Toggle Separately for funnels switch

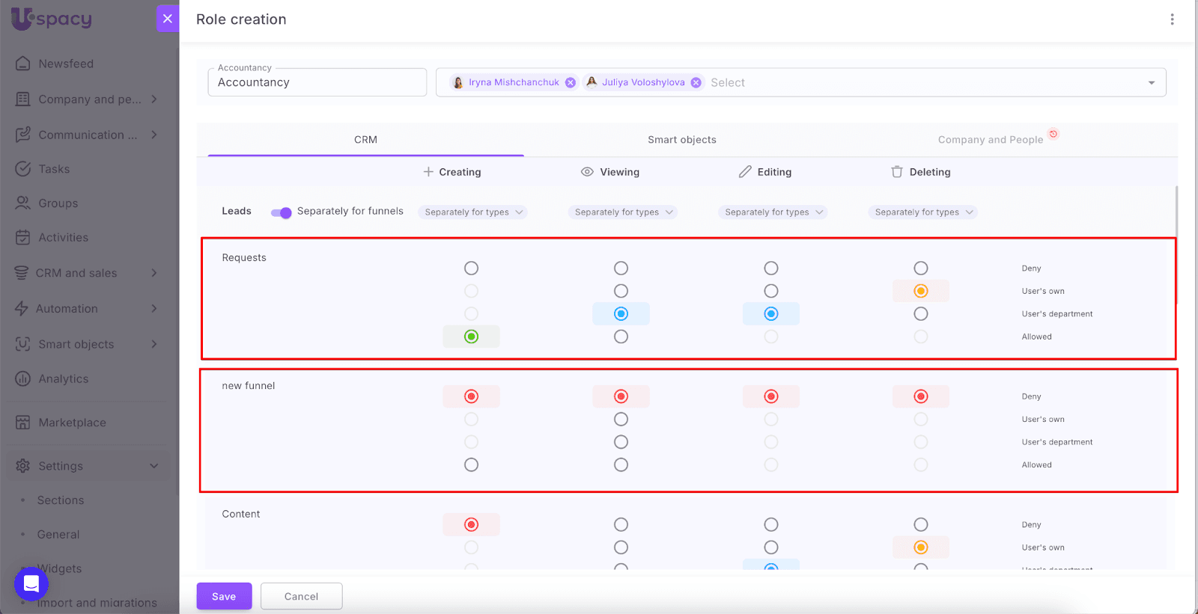[x=282, y=212]
